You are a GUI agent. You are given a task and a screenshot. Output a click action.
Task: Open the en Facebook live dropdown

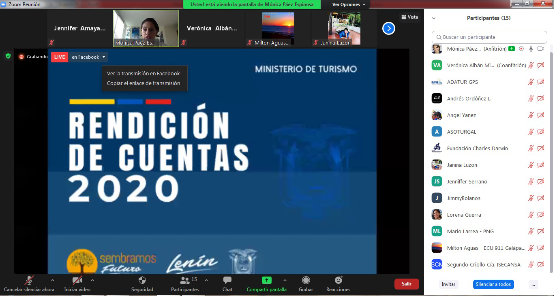[x=88, y=57]
